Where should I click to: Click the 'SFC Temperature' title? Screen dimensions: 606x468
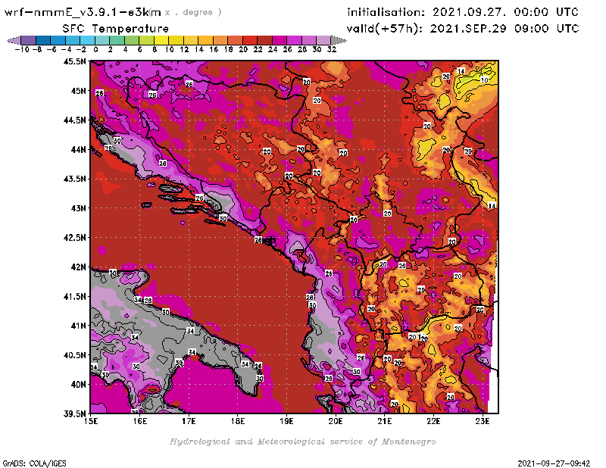pyautogui.click(x=116, y=29)
